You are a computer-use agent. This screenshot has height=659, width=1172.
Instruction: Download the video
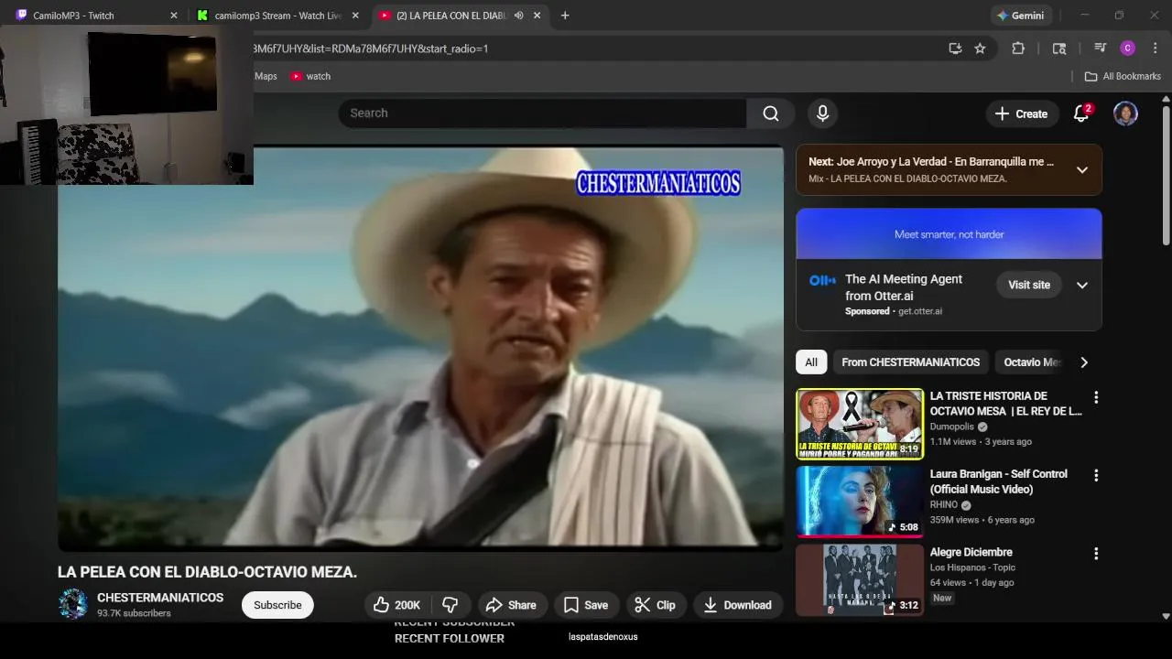[x=737, y=605]
